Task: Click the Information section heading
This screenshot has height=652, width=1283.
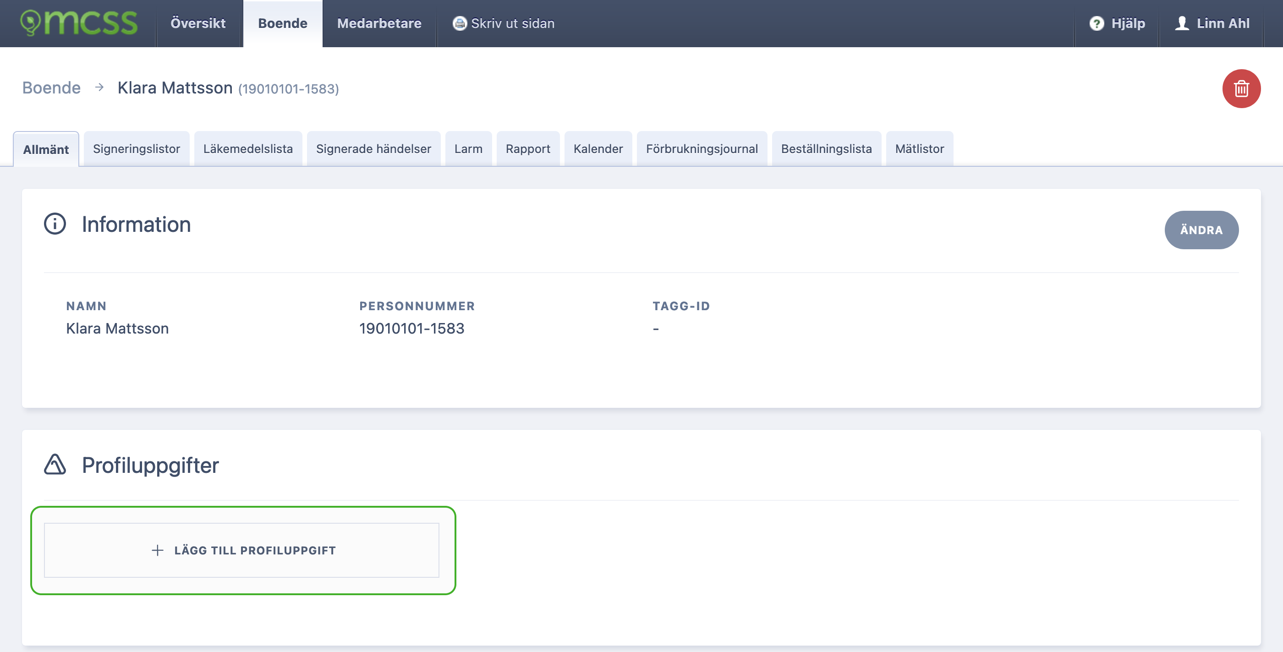Action: coord(137,224)
